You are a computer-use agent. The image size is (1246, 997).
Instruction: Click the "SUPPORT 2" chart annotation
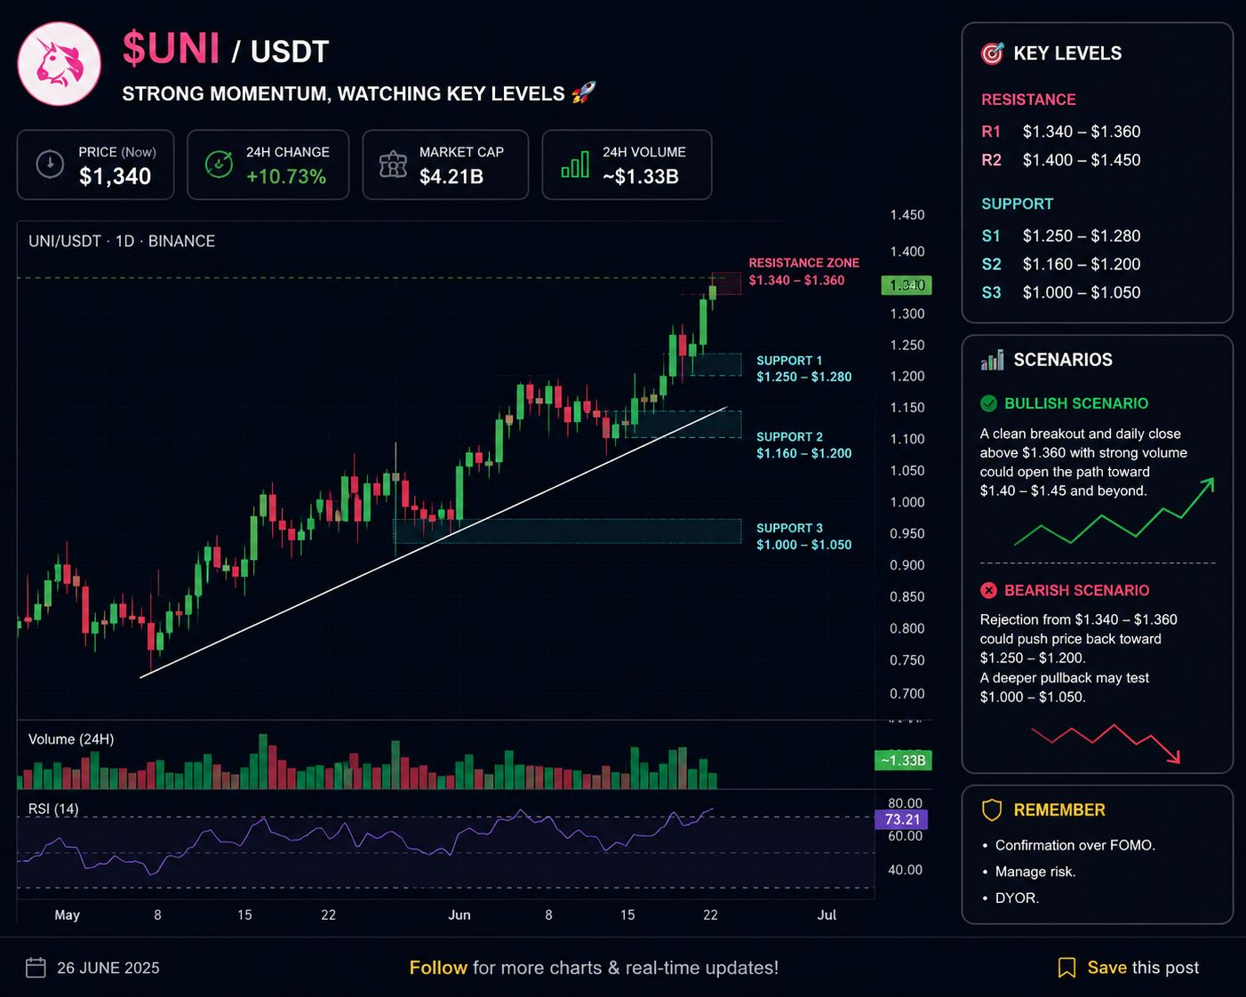(x=789, y=437)
